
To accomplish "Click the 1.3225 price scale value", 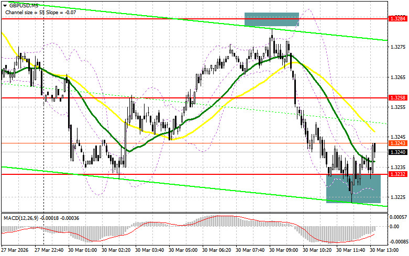I will pos(398,197).
